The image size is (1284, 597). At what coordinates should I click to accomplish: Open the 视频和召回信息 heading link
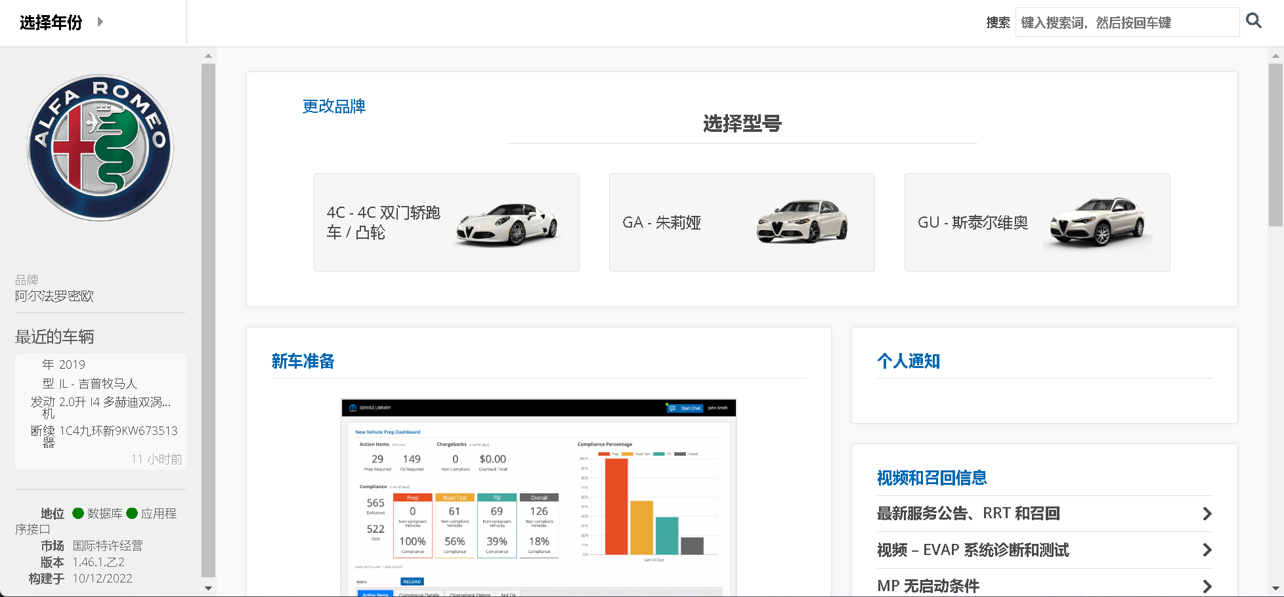pyautogui.click(x=931, y=478)
